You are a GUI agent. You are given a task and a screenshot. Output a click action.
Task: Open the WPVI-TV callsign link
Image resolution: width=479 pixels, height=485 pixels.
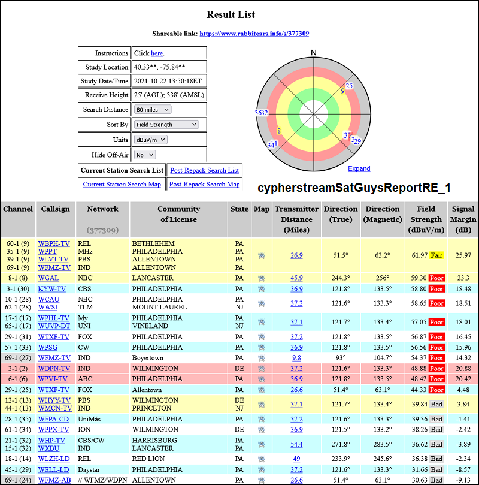tap(53, 379)
